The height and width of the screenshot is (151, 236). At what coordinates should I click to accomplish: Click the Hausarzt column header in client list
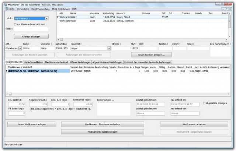coord(121,13)
